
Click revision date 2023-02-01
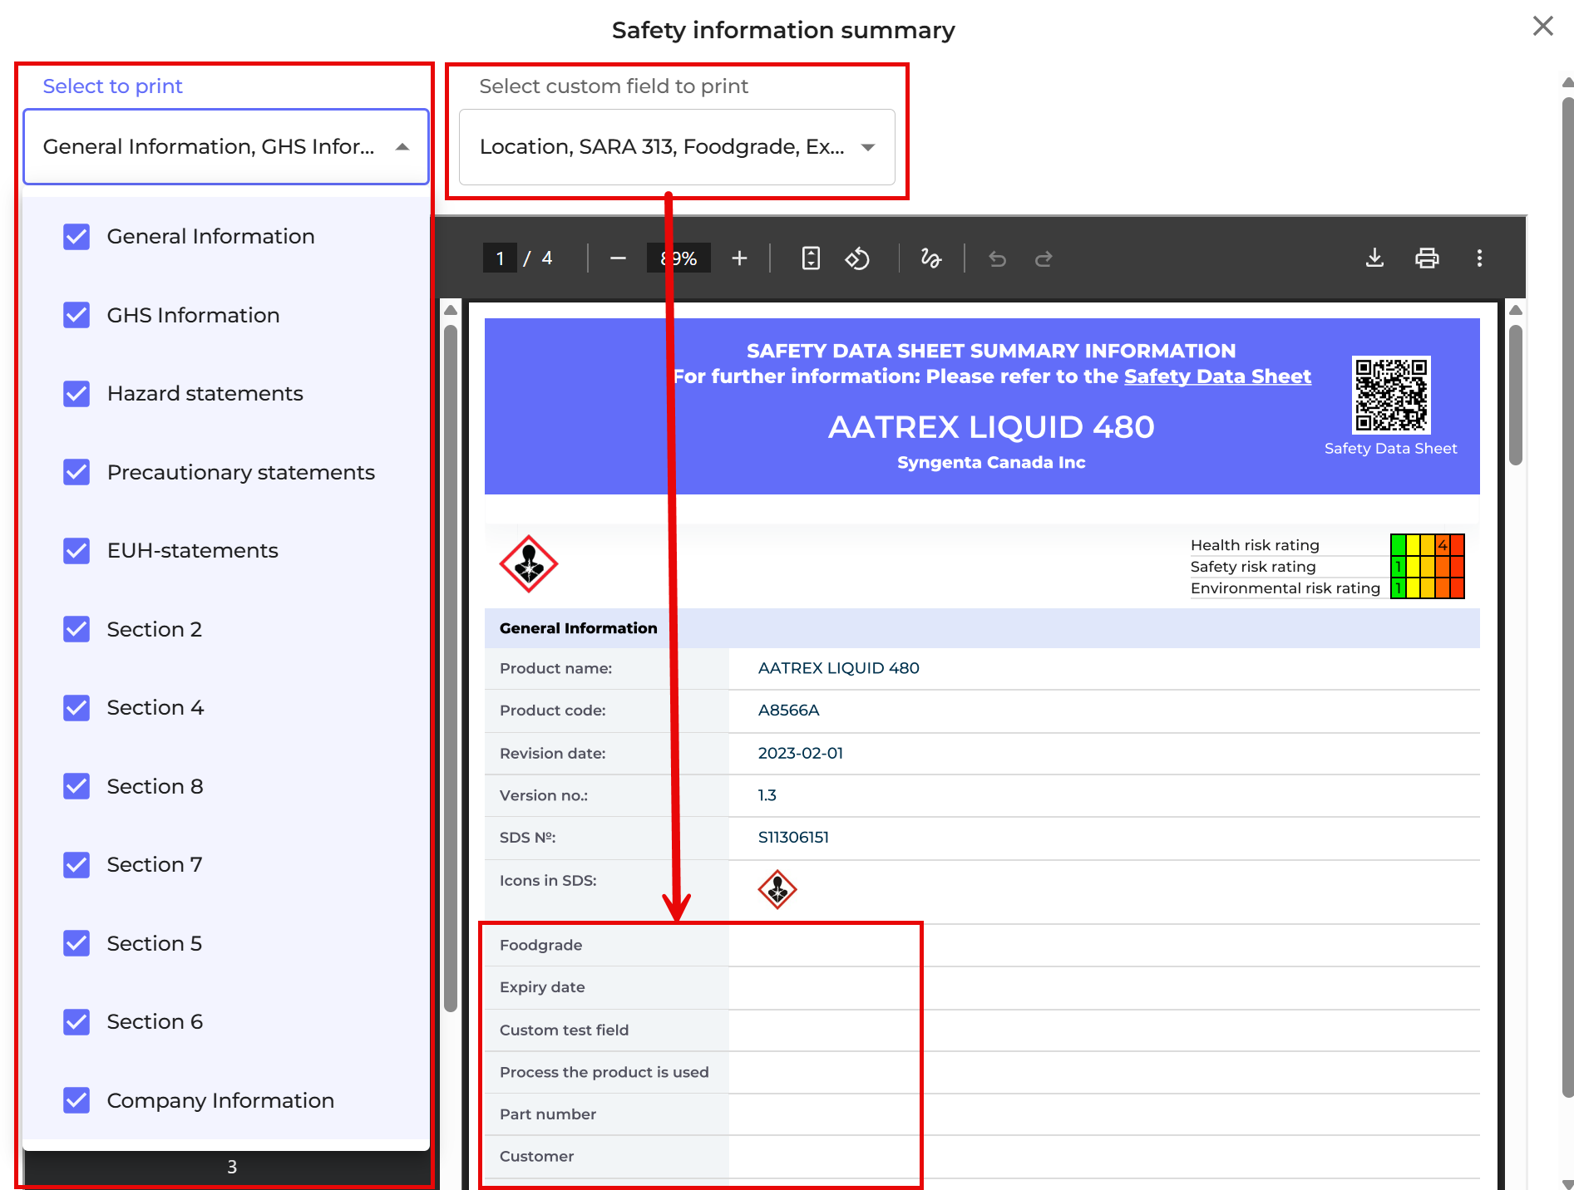point(800,753)
